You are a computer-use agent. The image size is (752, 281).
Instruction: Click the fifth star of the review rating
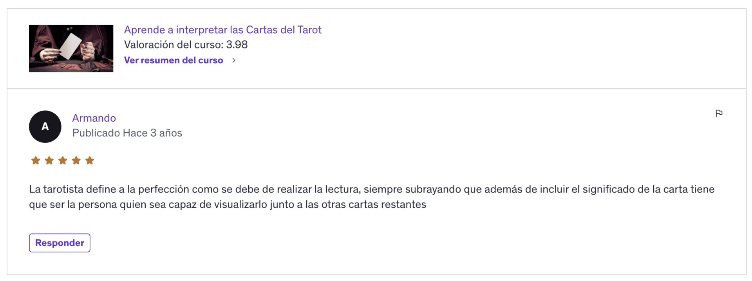pyautogui.click(x=90, y=160)
